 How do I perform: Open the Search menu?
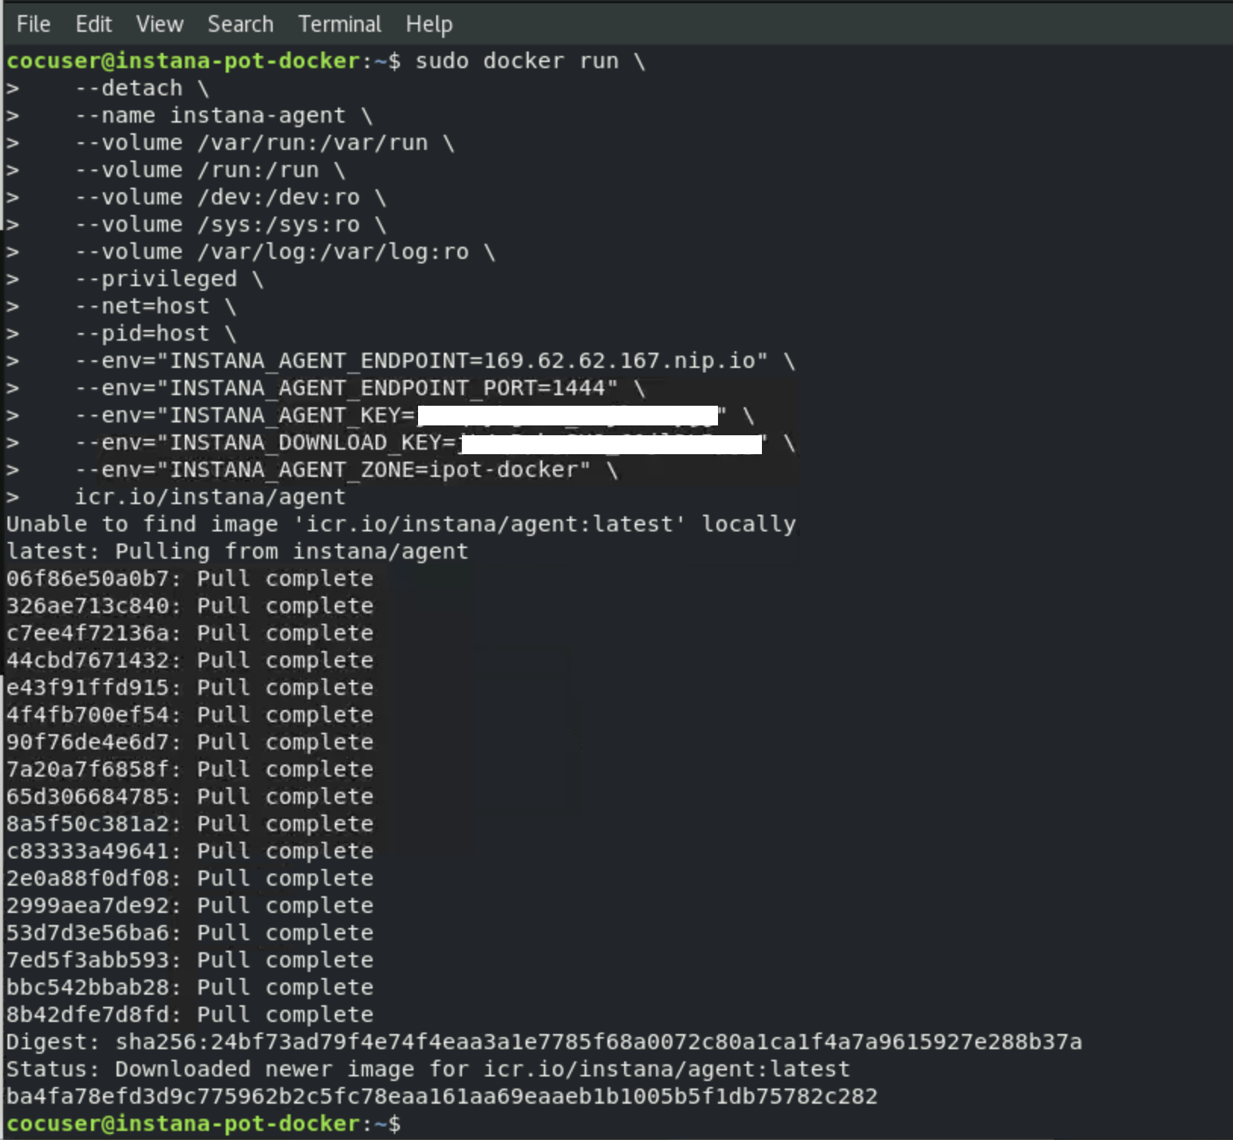point(240,24)
